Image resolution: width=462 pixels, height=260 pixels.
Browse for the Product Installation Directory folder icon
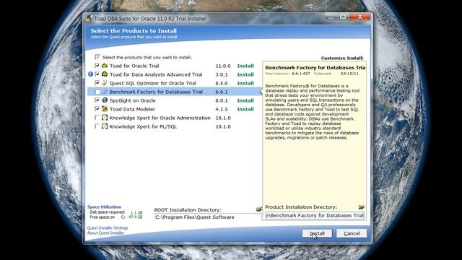pyautogui.click(x=362, y=207)
